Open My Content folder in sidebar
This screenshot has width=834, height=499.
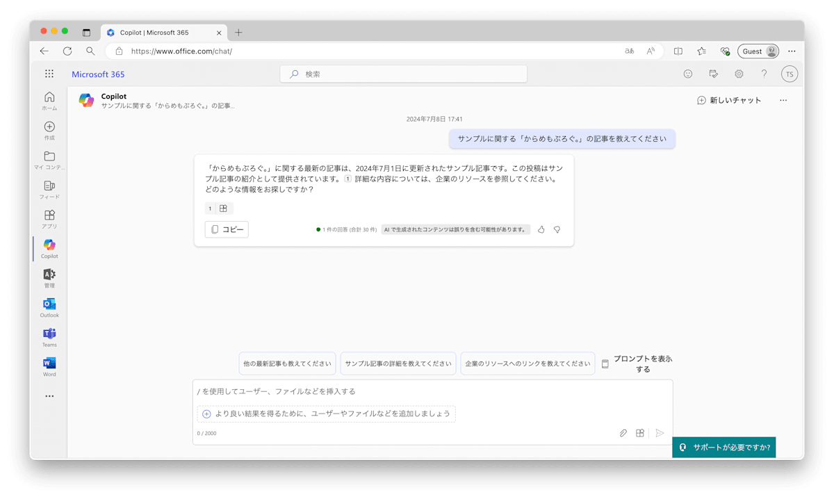(x=49, y=161)
